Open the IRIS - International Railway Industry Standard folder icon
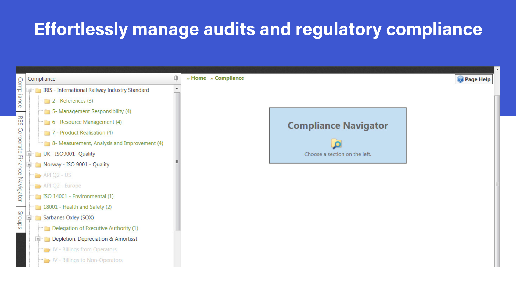 tap(38, 90)
